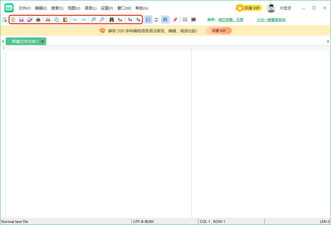Toggle the line numbers list button
The height and width of the screenshot is (225, 331).
tap(148, 20)
